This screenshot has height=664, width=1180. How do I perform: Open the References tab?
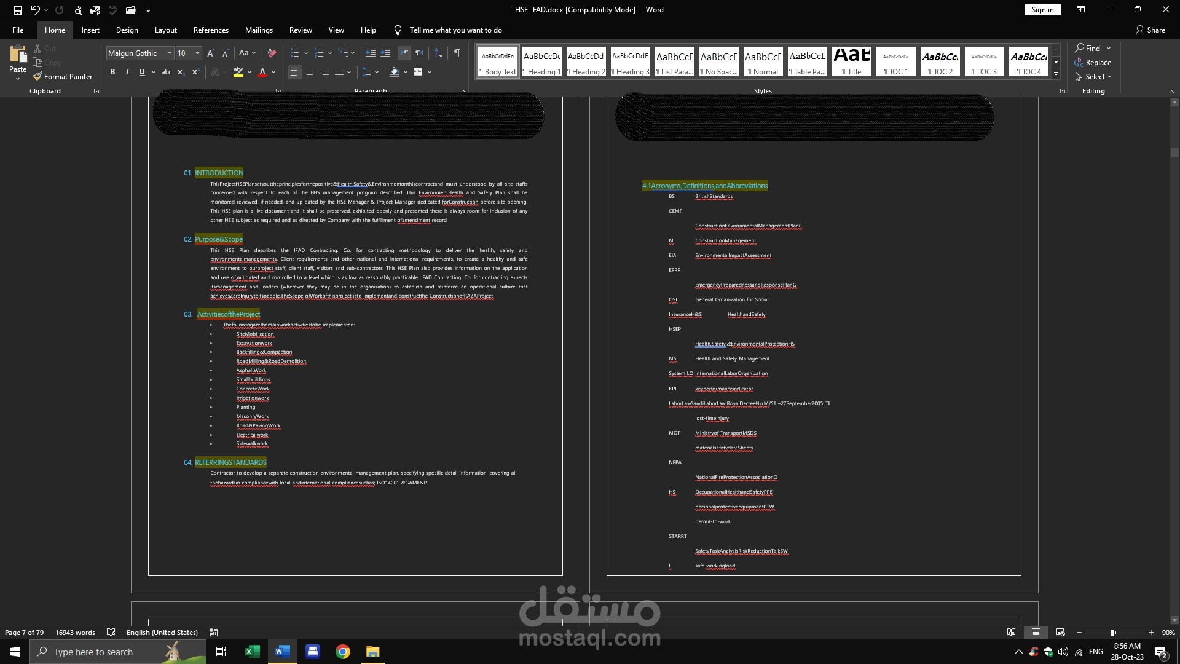pos(211,30)
